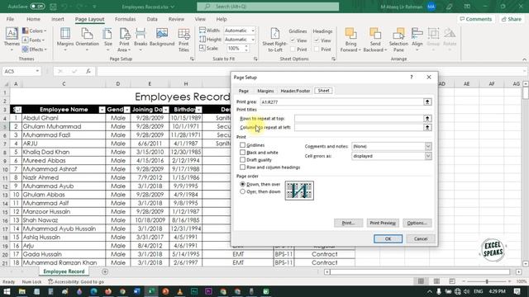The height and width of the screenshot is (297, 529).
Task: Click the Print Titles icon
Action: 183,34
